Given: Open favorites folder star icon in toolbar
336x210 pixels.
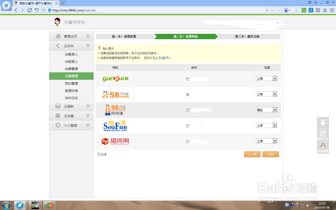Looking at the screenshot, I should pos(318,10).
